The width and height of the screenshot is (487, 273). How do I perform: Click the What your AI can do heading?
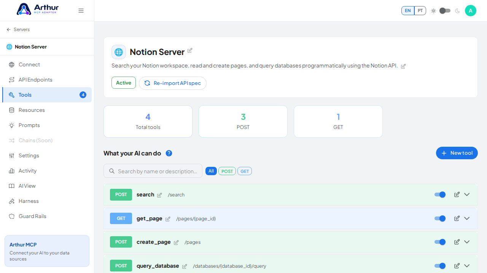[132, 153]
